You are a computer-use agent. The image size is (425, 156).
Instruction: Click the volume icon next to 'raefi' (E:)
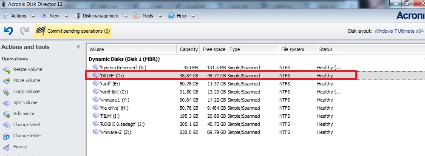click(96, 83)
